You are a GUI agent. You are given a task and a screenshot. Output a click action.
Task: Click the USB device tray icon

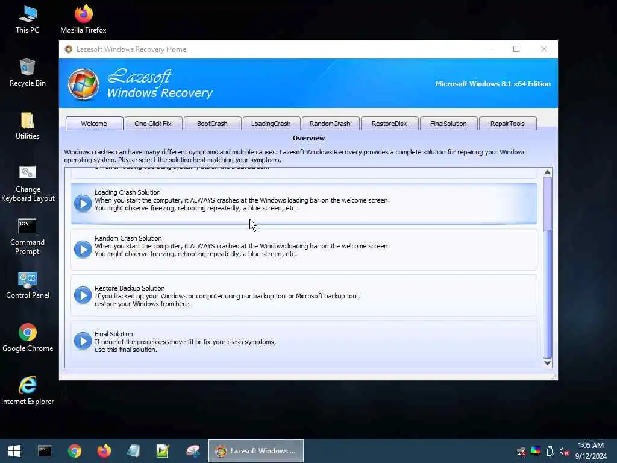click(550, 451)
